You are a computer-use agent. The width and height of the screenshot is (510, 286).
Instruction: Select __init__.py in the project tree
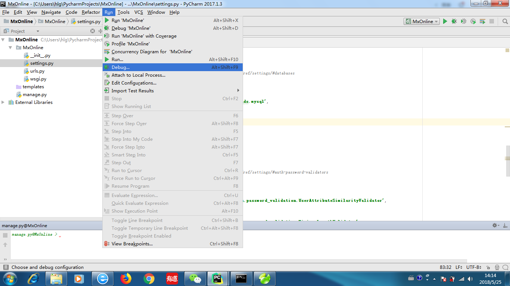(x=40, y=55)
